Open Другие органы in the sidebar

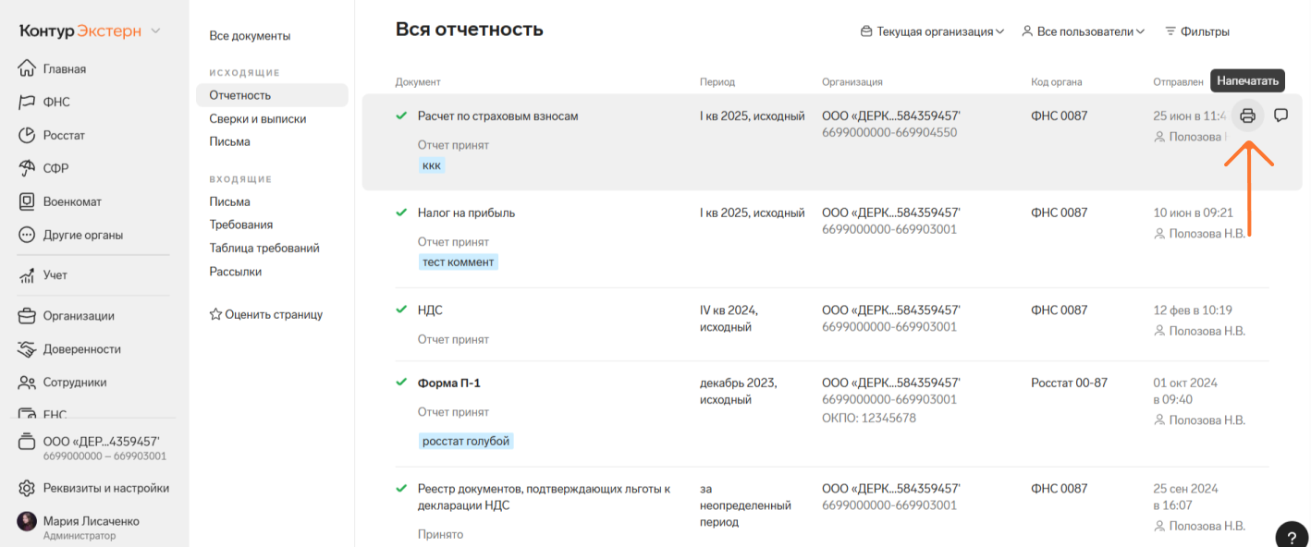pos(82,235)
